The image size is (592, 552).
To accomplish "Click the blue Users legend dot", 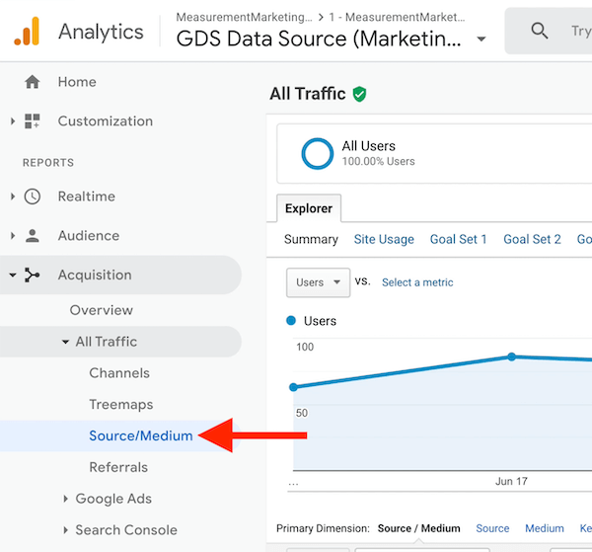I will pos(291,321).
